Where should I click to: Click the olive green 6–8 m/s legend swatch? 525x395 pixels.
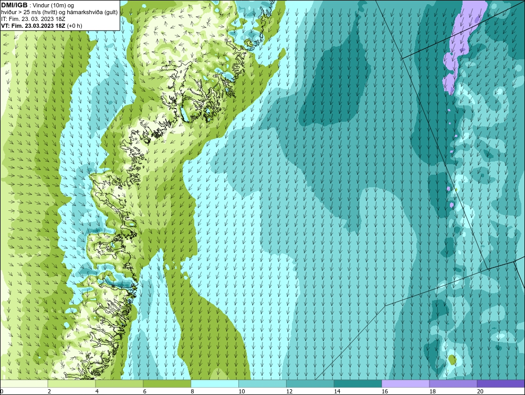click(x=167, y=383)
